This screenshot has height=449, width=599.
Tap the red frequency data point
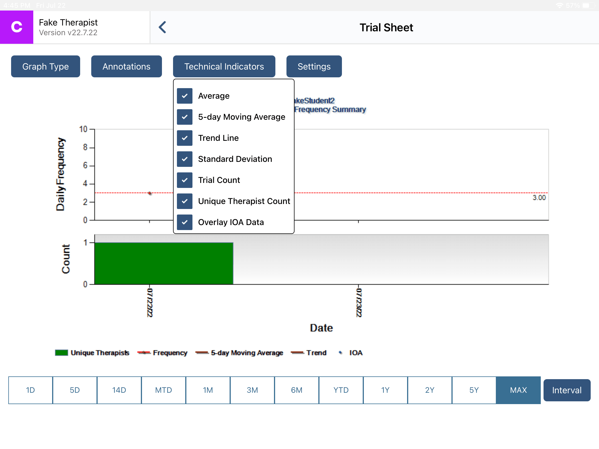150,193
